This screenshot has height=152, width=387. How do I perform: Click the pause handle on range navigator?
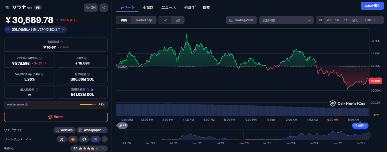[x=369, y=135]
